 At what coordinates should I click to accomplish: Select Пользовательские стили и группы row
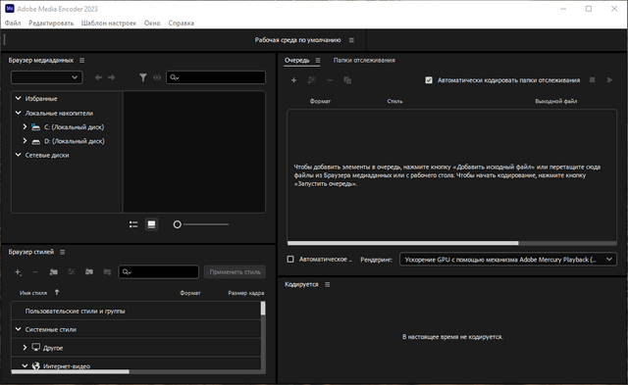click(x=136, y=312)
